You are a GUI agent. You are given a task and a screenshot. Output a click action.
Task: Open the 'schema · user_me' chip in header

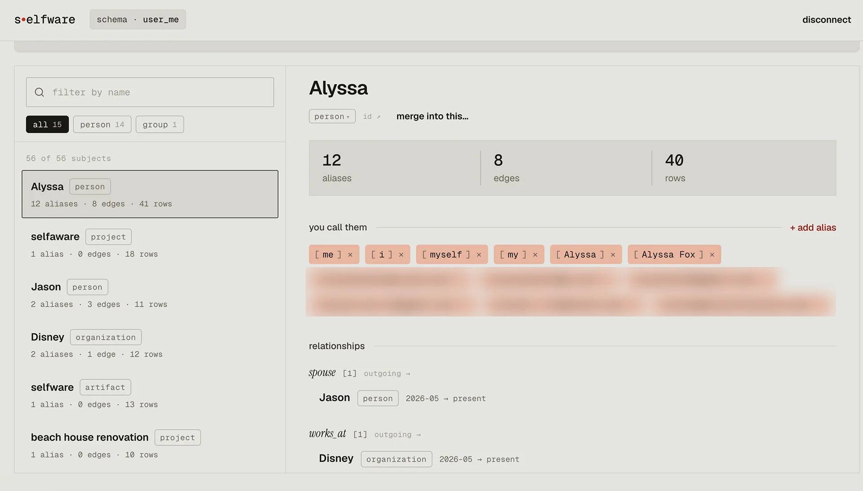[x=138, y=20]
